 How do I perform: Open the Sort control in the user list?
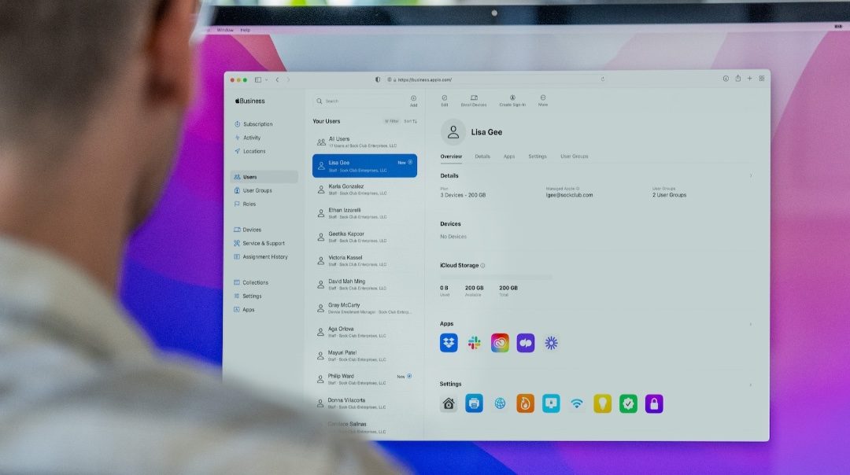pos(410,120)
